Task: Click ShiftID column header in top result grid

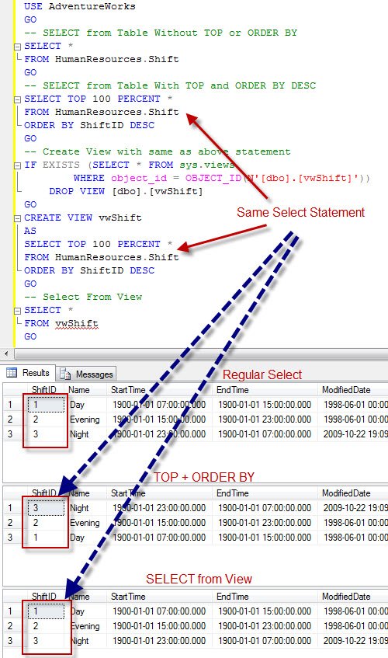Action: tap(44, 390)
